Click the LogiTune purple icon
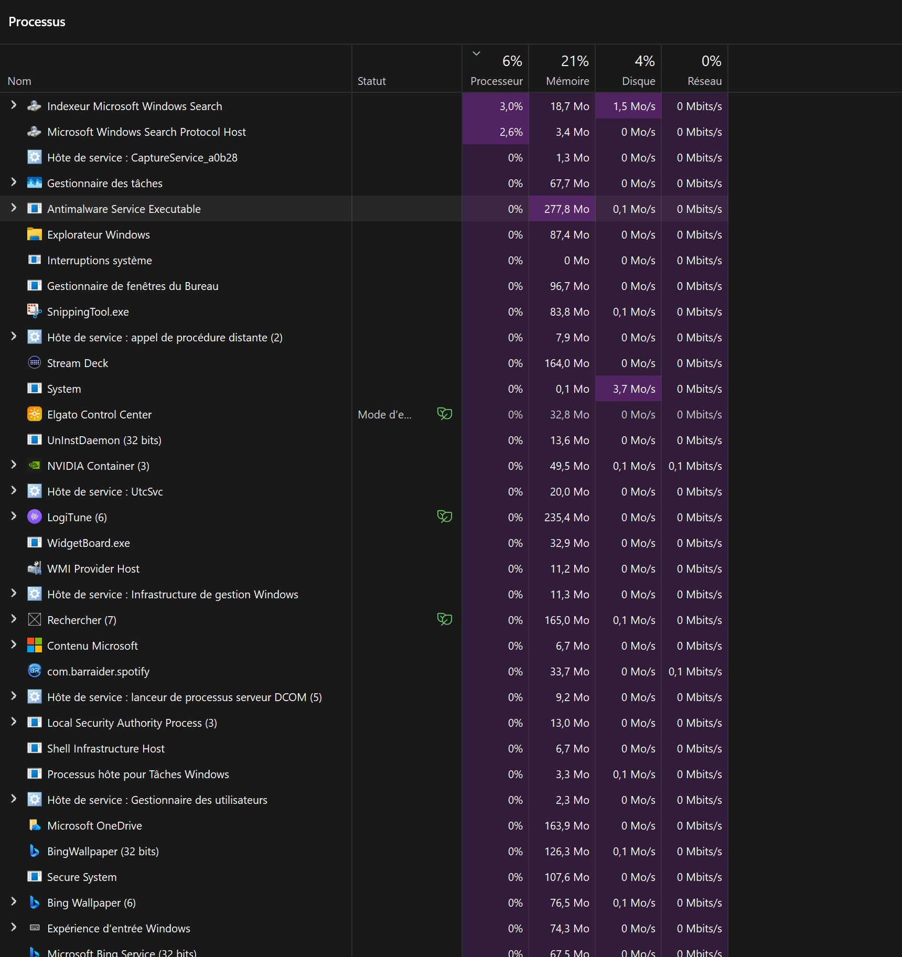Viewport: 902px width, 957px height. [x=35, y=517]
